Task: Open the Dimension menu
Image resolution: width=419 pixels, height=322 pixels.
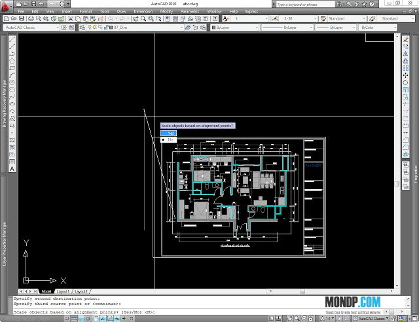Action: point(143,12)
